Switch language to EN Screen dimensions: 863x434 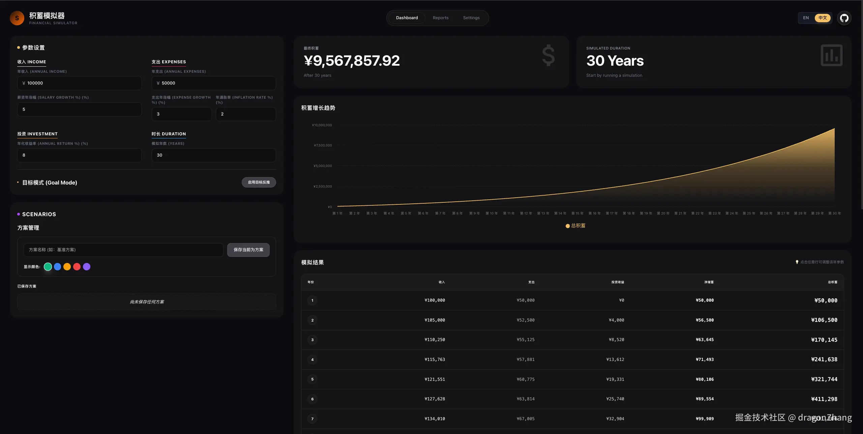coord(806,18)
